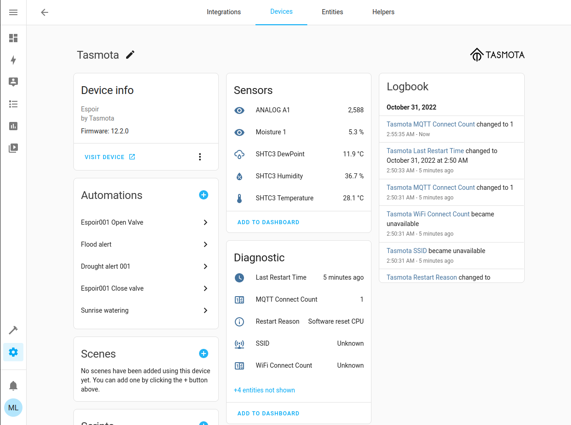Edit device name with pencil icon
Viewport: 571px width, 425px height.
point(131,55)
